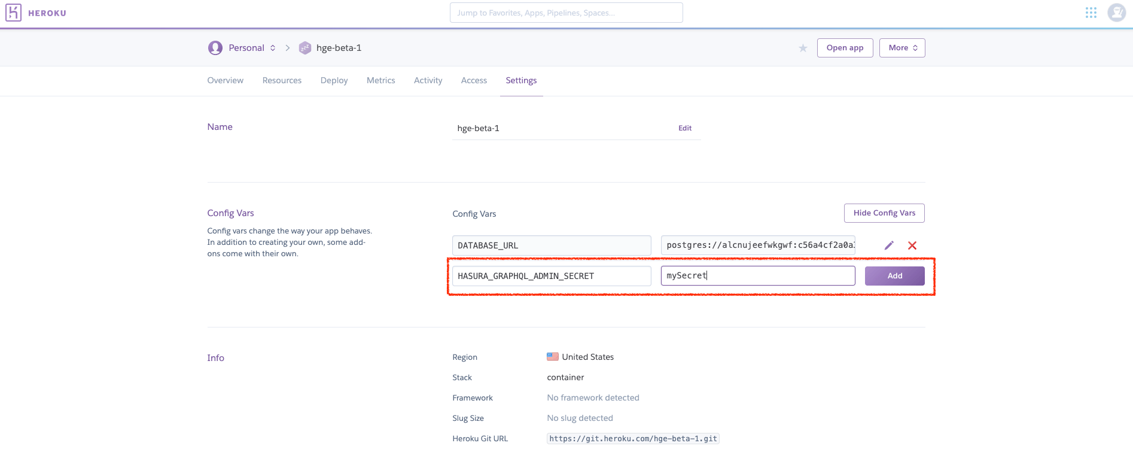
Task: Open the user account avatar menu
Action: pyautogui.click(x=1116, y=13)
